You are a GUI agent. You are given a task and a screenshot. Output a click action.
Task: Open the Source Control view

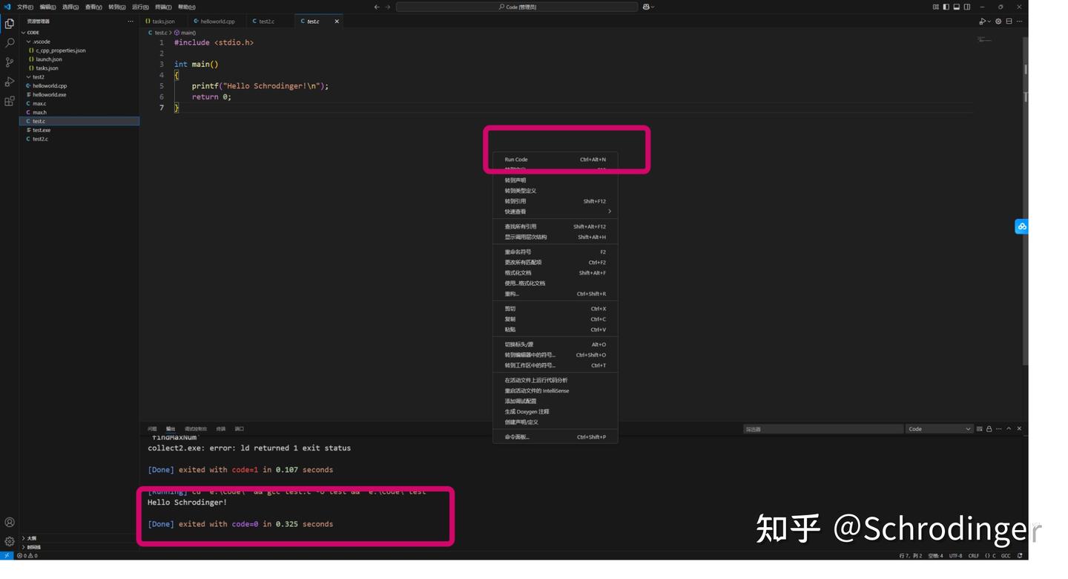pyautogui.click(x=10, y=62)
